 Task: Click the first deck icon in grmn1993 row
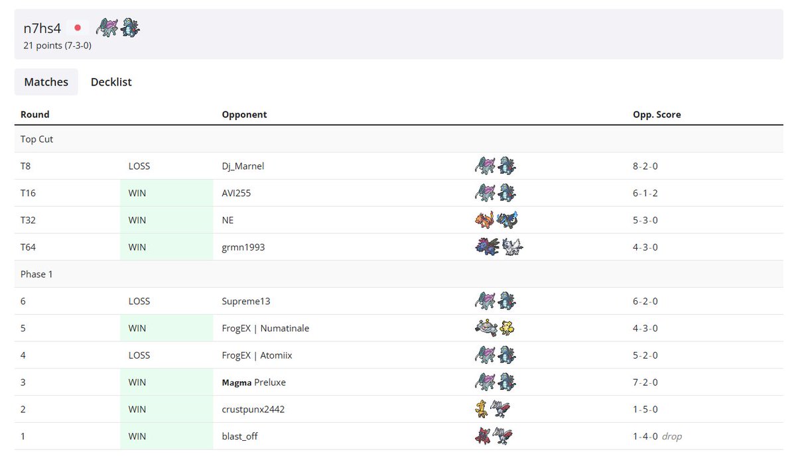(486, 247)
